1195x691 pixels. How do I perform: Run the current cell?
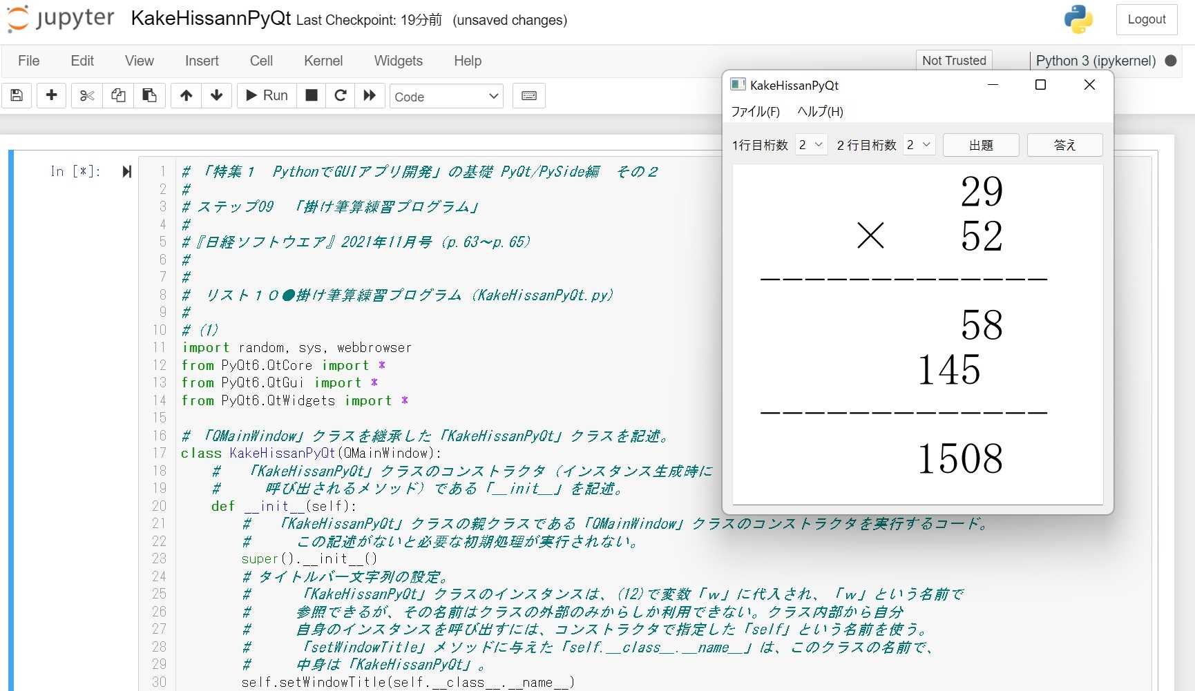(x=265, y=95)
